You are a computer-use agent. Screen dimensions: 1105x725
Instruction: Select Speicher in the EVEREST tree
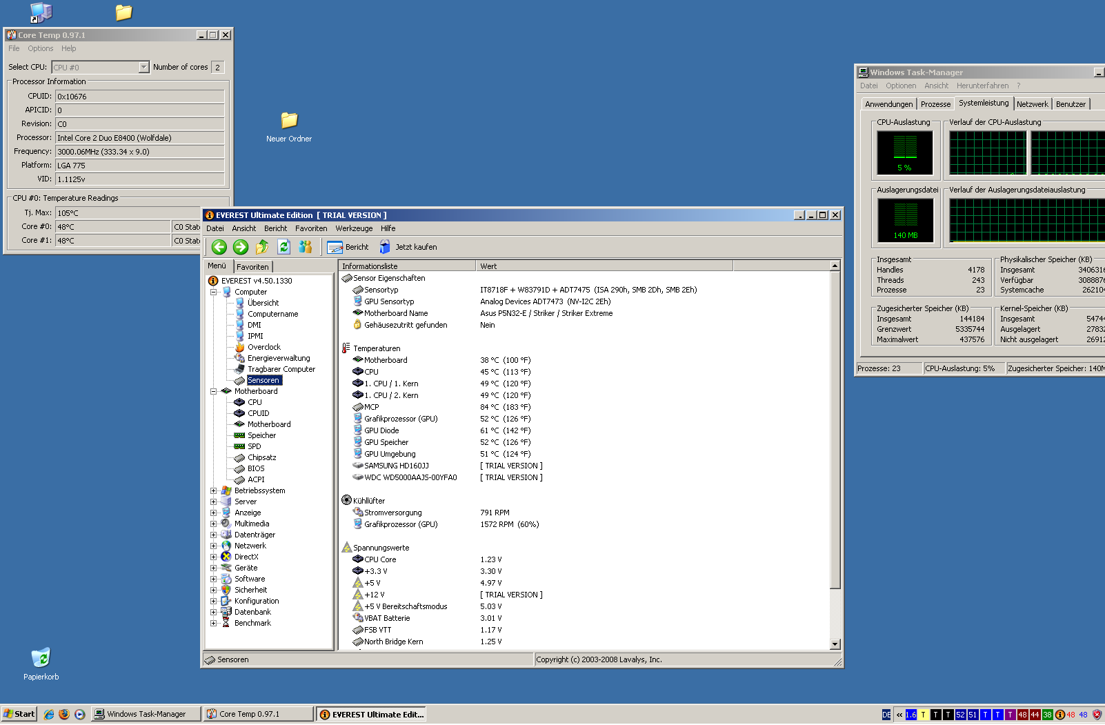pyautogui.click(x=261, y=435)
